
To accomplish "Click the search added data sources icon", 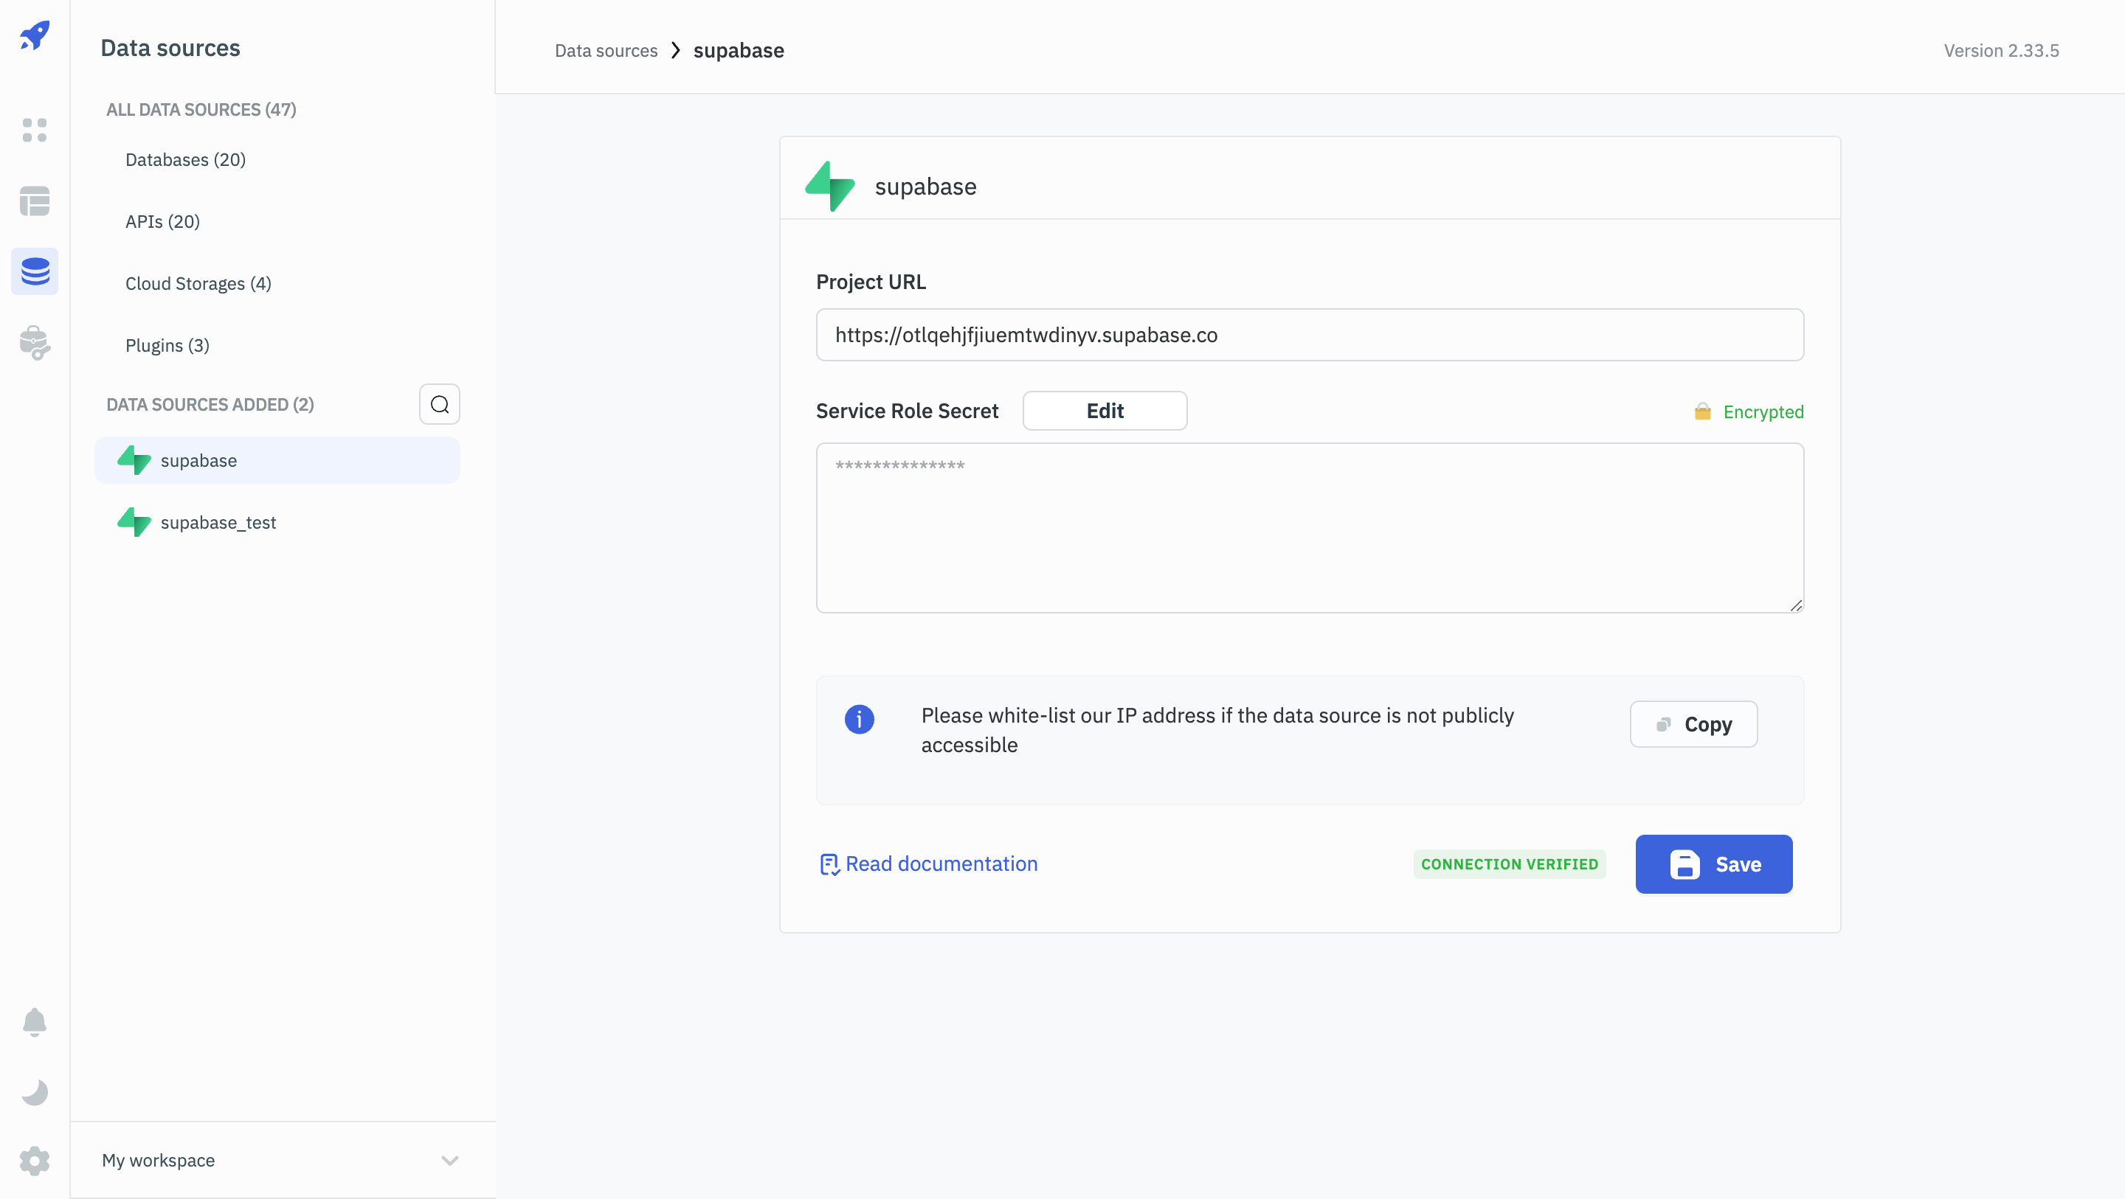I will point(440,404).
